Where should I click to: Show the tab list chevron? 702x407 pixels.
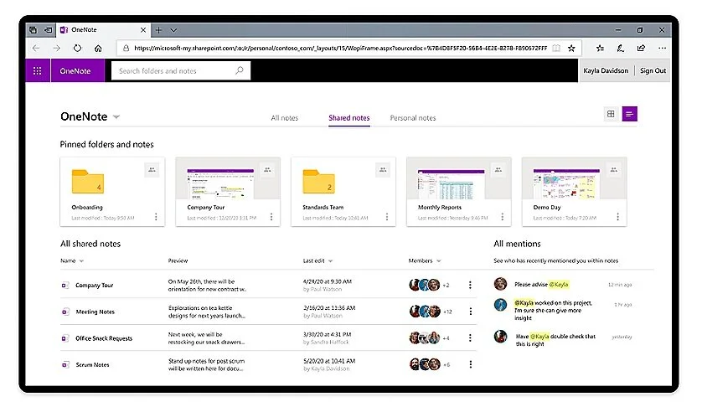173,30
